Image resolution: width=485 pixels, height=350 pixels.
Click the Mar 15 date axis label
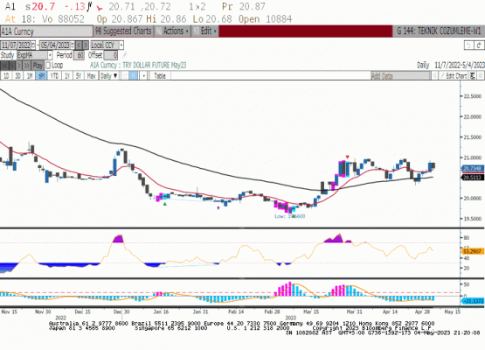[x=311, y=311]
